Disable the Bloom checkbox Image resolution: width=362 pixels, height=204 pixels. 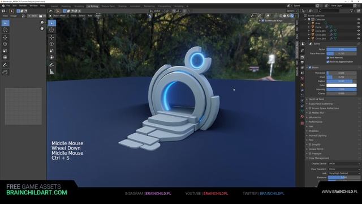310,67
